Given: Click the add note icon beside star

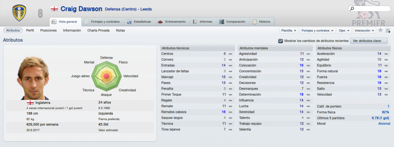Looking at the screenshot, I should coord(388,31).
